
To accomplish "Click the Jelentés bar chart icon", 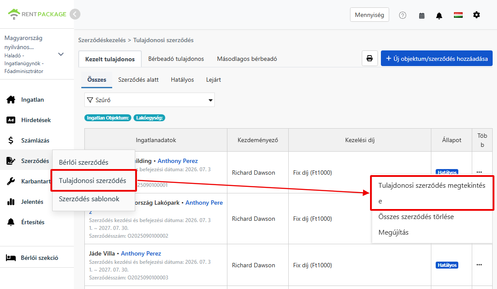I will 11,202.
